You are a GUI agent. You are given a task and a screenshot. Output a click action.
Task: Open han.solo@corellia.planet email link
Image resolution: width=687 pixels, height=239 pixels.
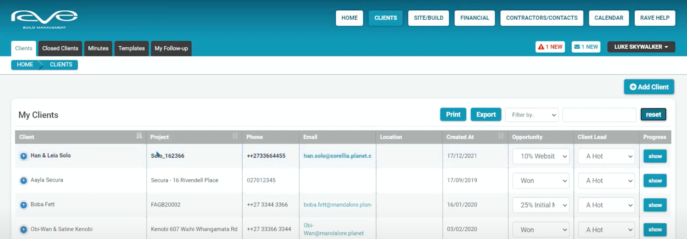337,156
